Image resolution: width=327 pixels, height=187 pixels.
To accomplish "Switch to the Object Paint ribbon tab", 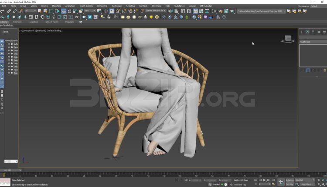I will [52, 22].
